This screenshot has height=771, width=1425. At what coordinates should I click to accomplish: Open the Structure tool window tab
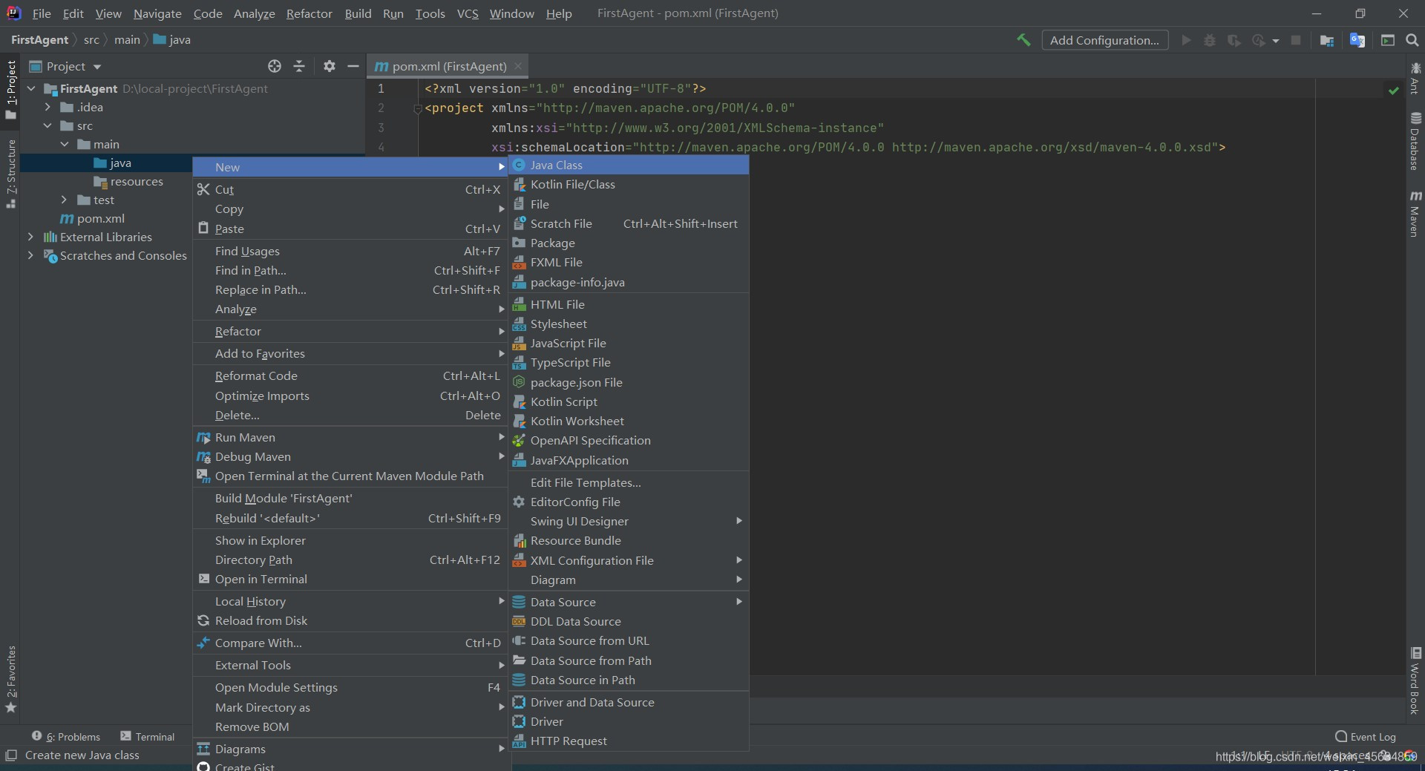pyautogui.click(x=10, y=174)
